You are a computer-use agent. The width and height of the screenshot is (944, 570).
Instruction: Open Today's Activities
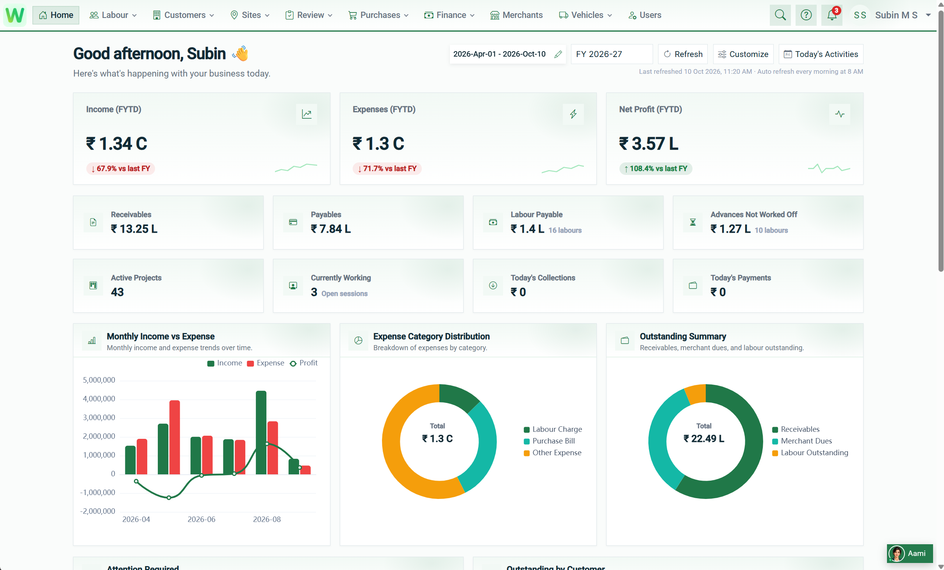click(821, 54)
